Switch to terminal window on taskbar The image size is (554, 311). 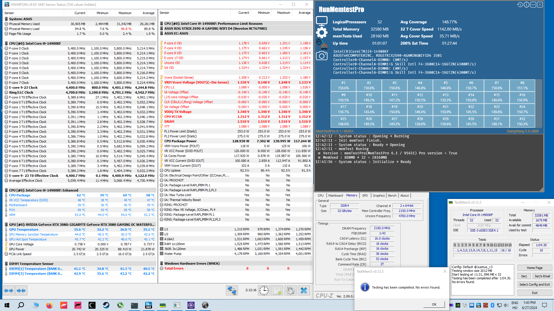click(x=134, y=305)
